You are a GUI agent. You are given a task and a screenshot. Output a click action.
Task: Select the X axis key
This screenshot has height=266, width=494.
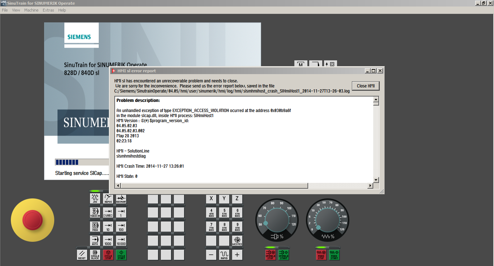pyautogui.click(x=211, y=199)
